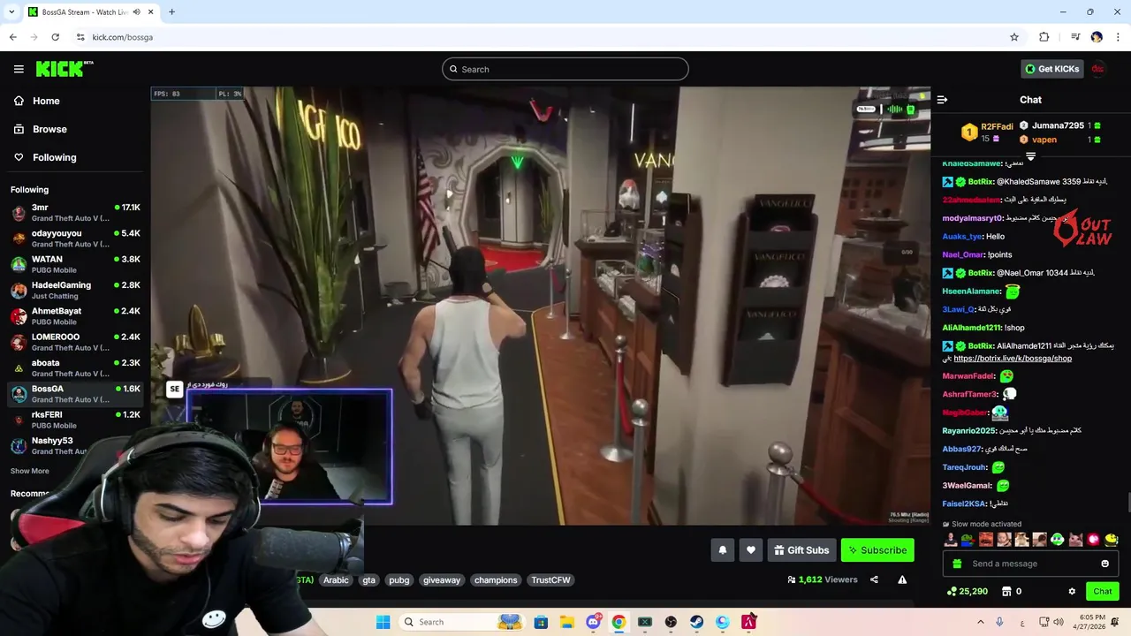Open WATAN channel from Following list
1131x636 pixels.
click(x=75, y=264)
